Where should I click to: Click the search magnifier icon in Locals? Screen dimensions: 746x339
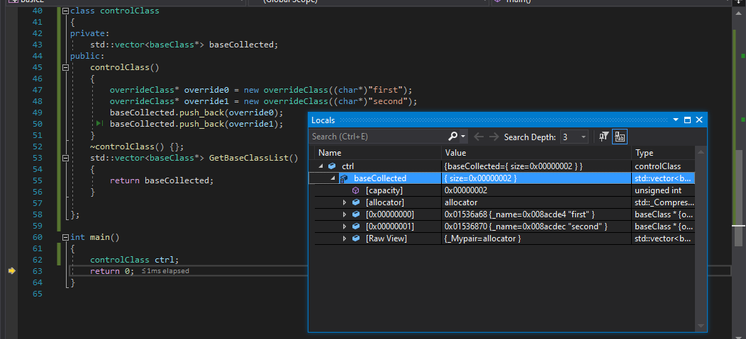[x=453, y=137]
